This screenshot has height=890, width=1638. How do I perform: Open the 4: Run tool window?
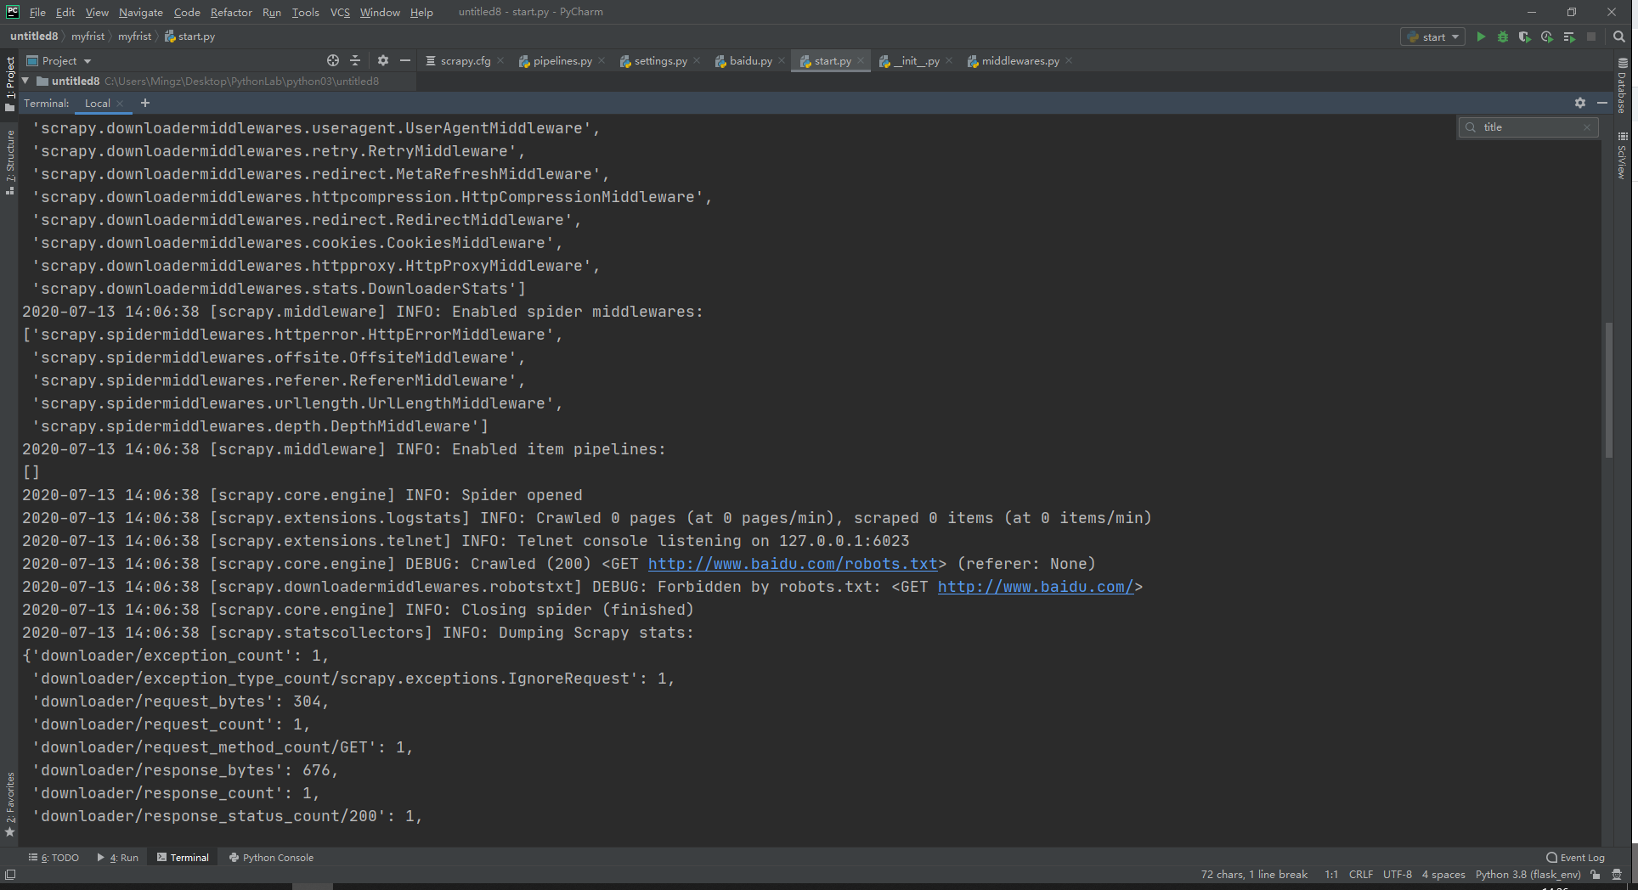(x=118, y=858)
